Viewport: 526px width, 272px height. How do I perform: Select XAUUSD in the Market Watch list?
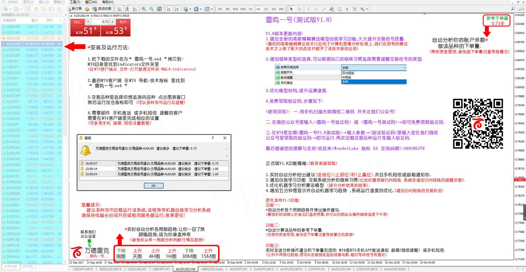(x=32, y=38)
